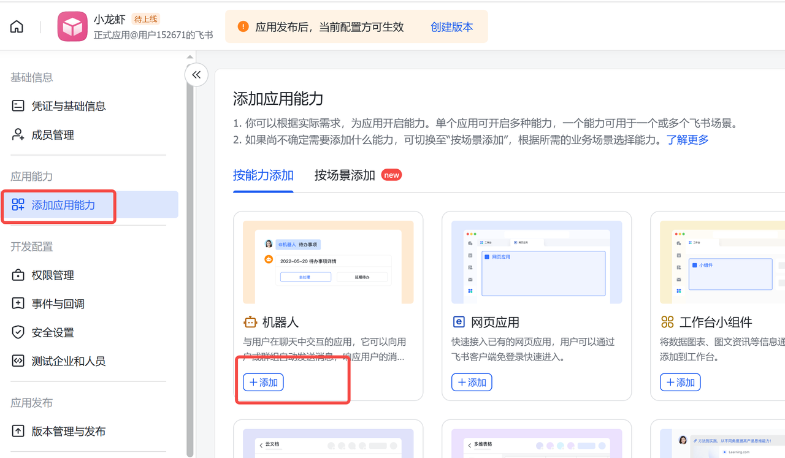Viewport: 785px width, 458px height.
Task: Select 添加应用能力 in sidebar
Action: [x=90, y=205]
